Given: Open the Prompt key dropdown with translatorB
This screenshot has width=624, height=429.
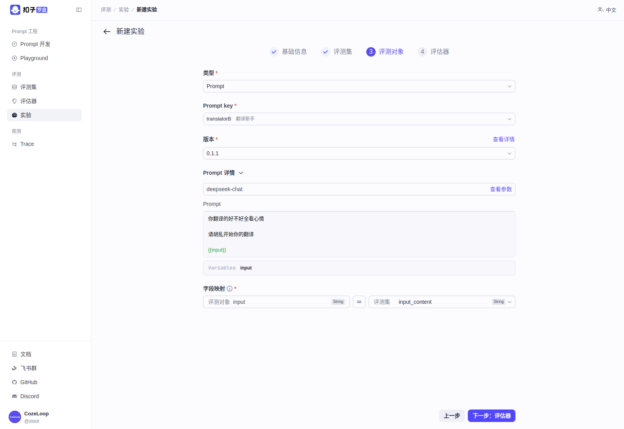Looking at the screenshot, I should (x=358, y=119).
